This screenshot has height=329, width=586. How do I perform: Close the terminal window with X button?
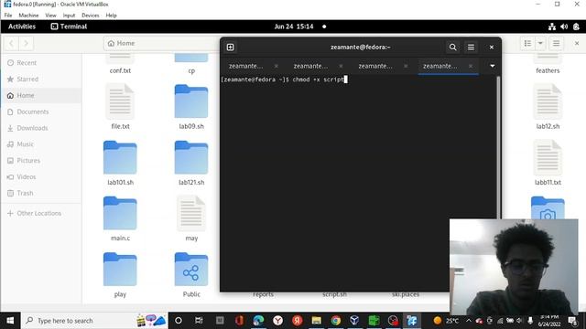492,48
